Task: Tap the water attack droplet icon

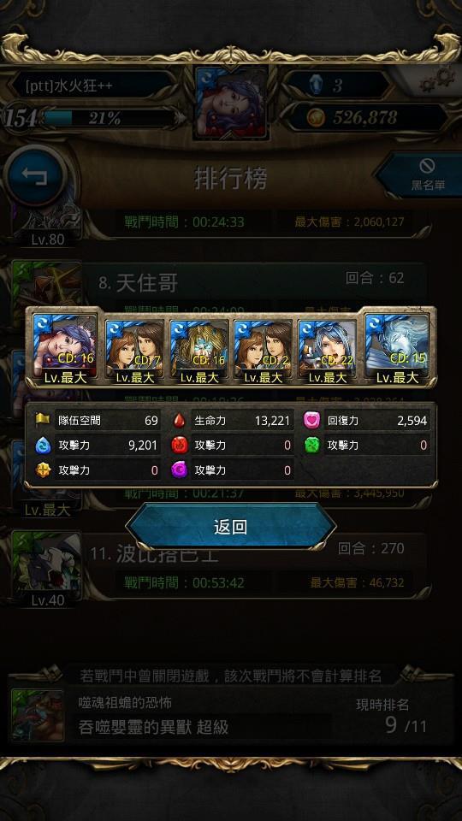Action: coord(43,445)
